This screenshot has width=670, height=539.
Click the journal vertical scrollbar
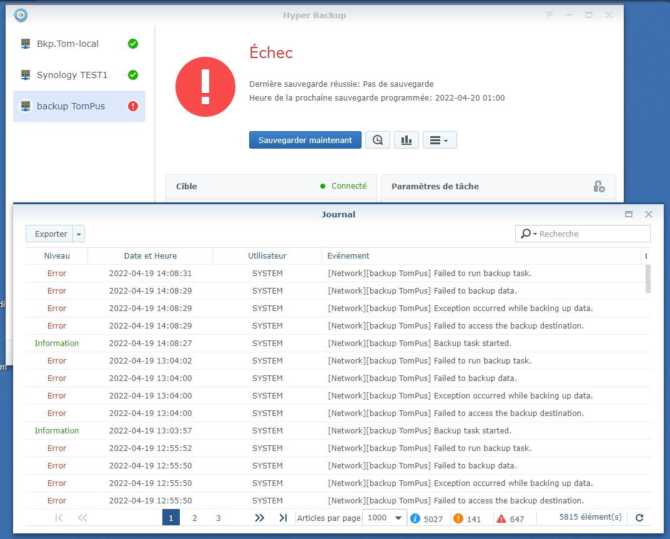tap(648, 279)
